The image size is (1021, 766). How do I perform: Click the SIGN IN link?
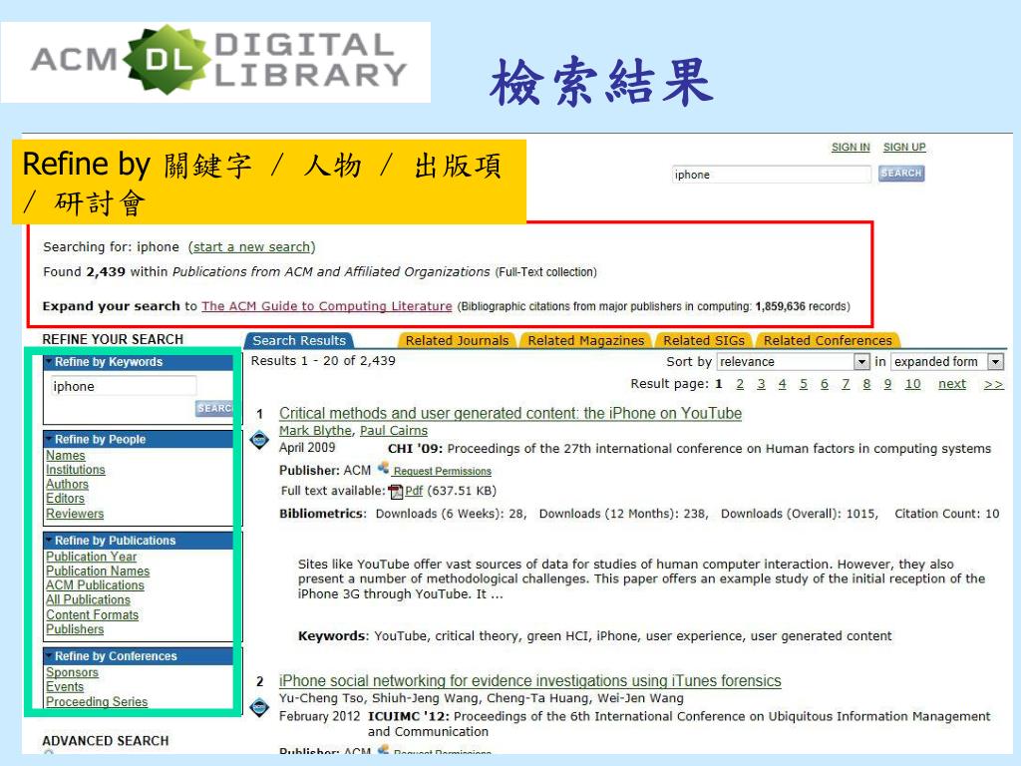click(x=851, y=148)
